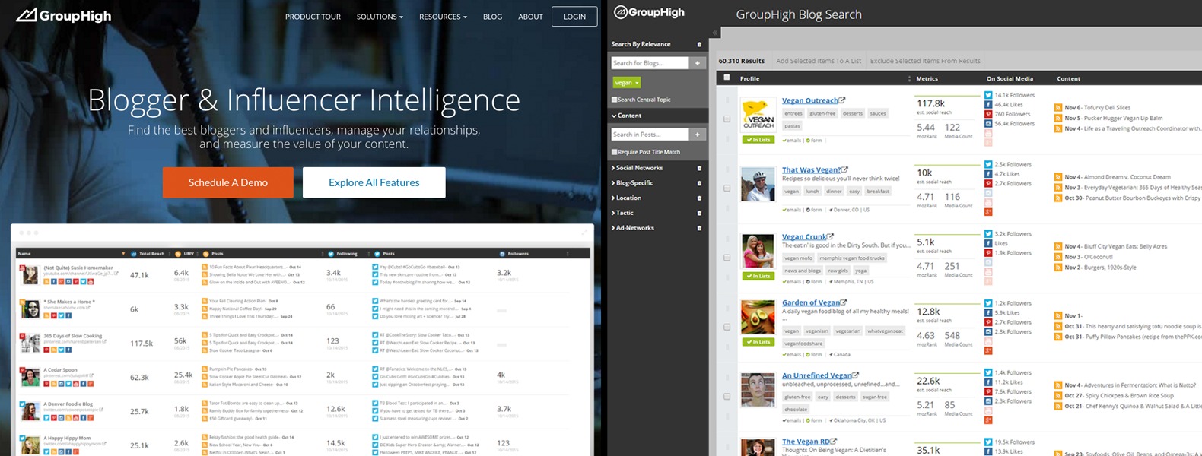
Task: Click the Schedule A Demo button
Action: pos(227,182)
